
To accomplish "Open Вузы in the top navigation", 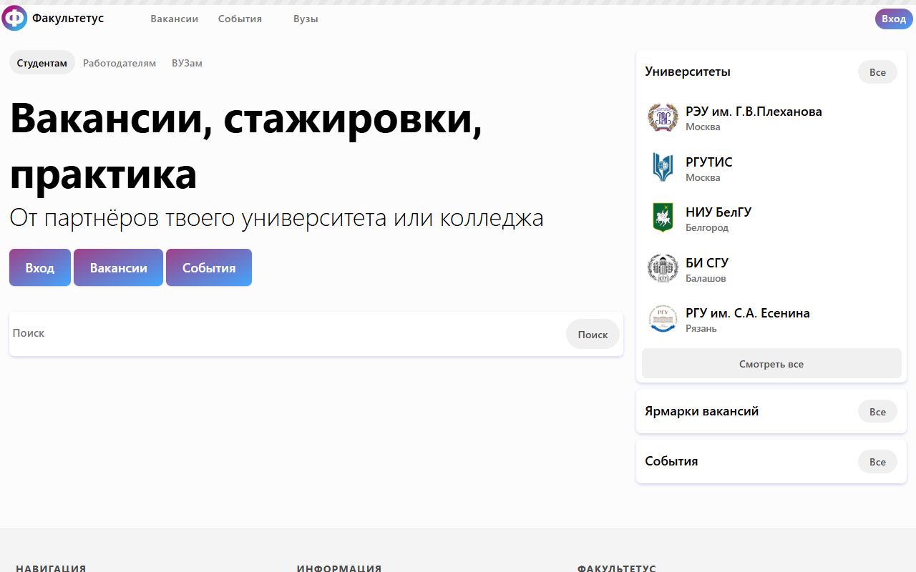I will (306, 19).
